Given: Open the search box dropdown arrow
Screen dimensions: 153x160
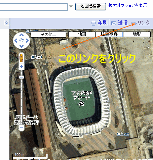Looking at the screenshot, I should 71,6.
